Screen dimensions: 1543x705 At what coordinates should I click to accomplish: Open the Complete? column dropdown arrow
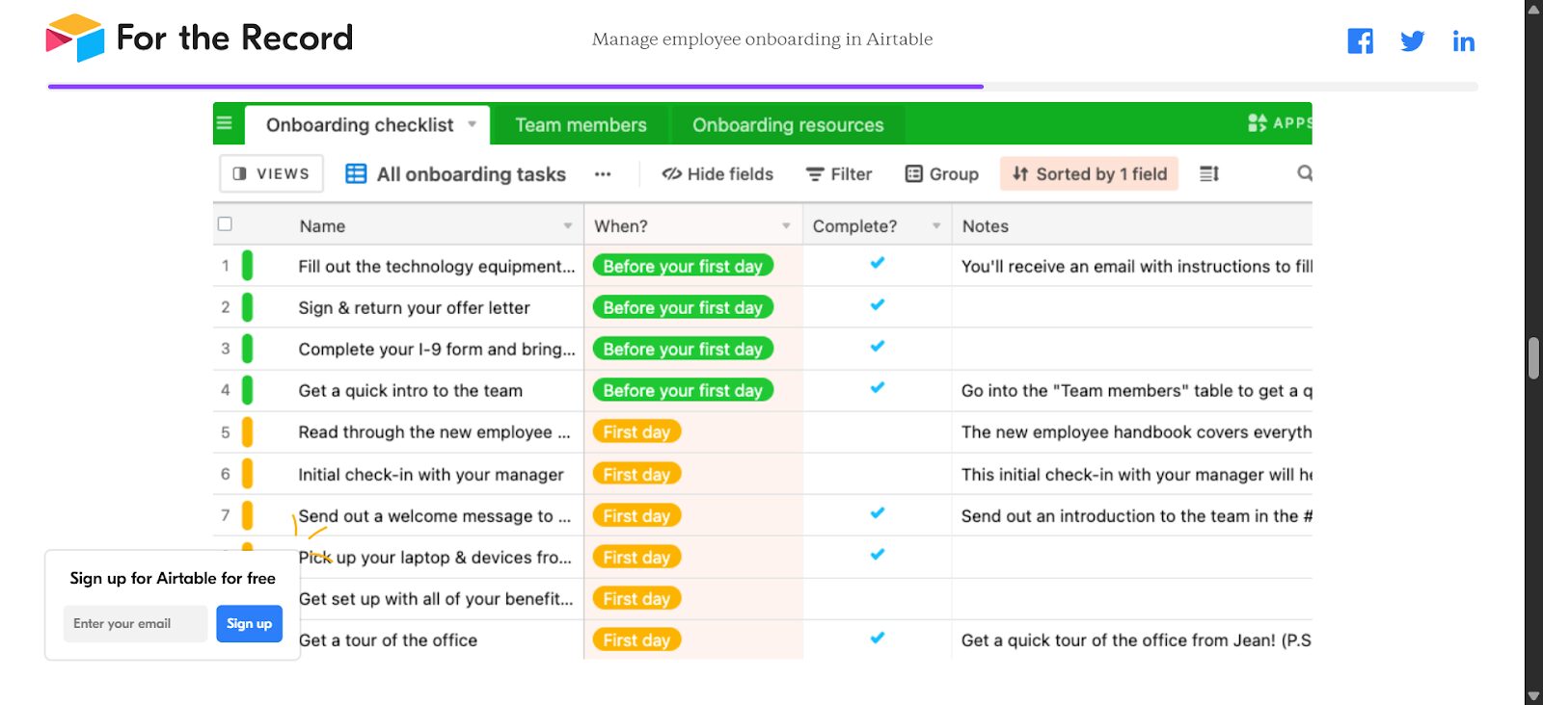click(x=936, y=225)
